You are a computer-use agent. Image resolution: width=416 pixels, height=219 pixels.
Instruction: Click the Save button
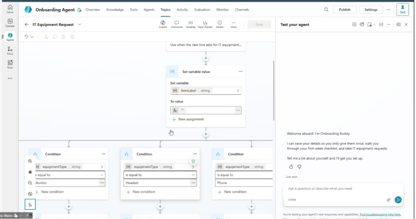pyautogui.click(x=259, y=24)
